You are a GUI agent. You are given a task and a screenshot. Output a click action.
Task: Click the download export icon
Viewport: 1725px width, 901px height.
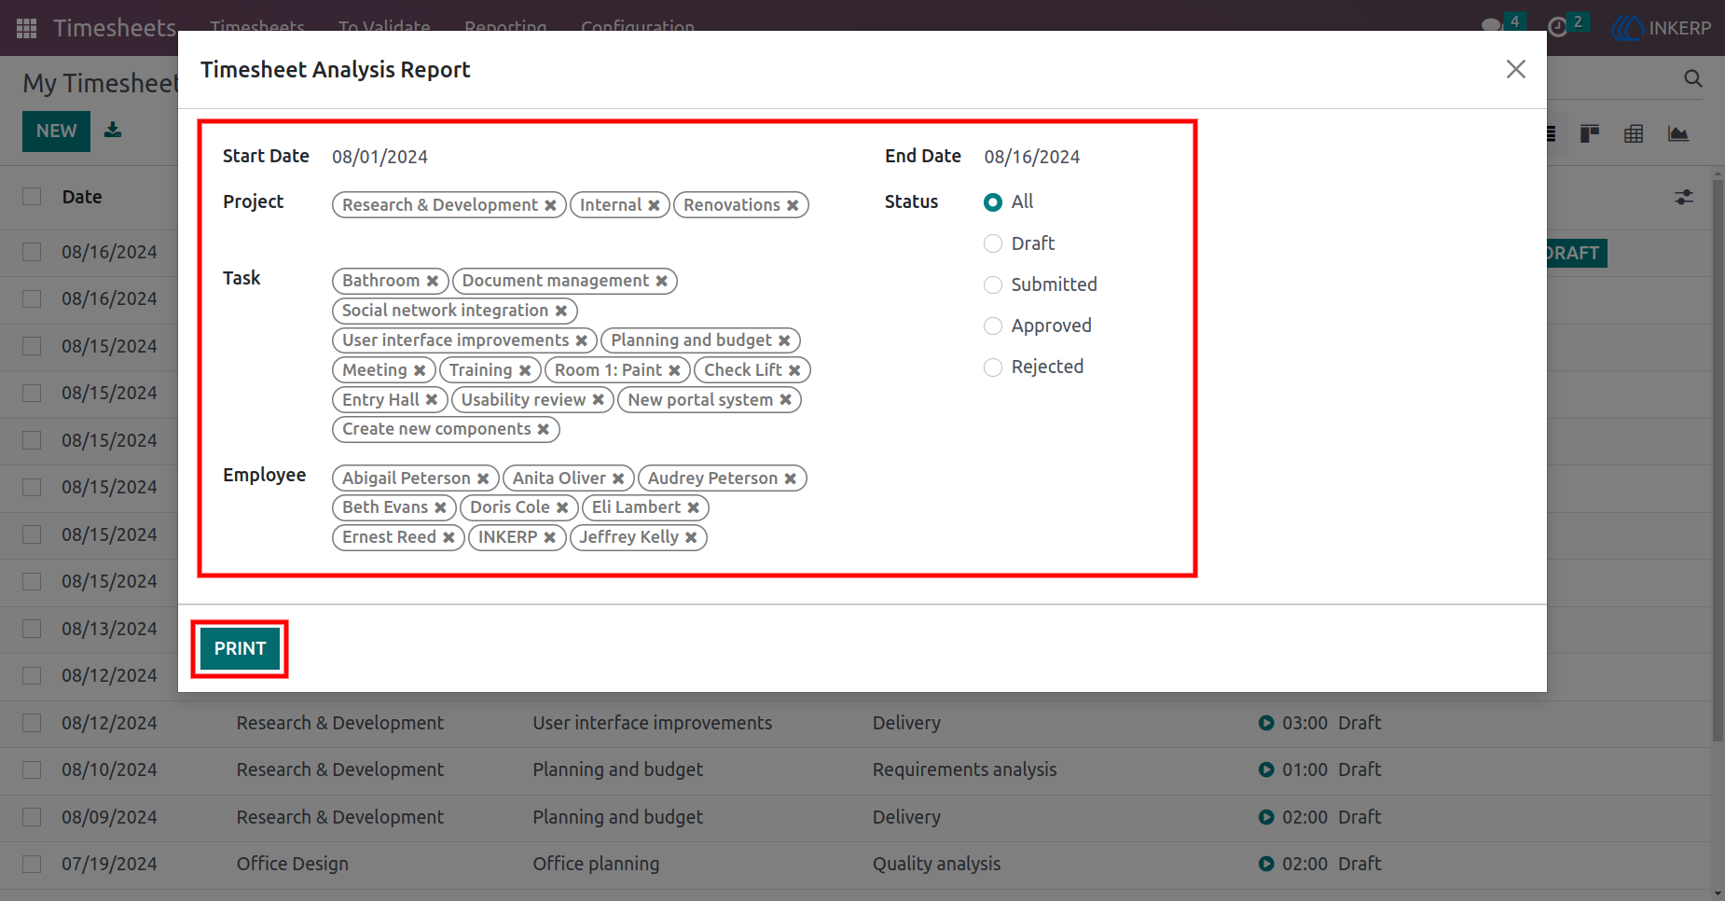(x=113, y=130)
